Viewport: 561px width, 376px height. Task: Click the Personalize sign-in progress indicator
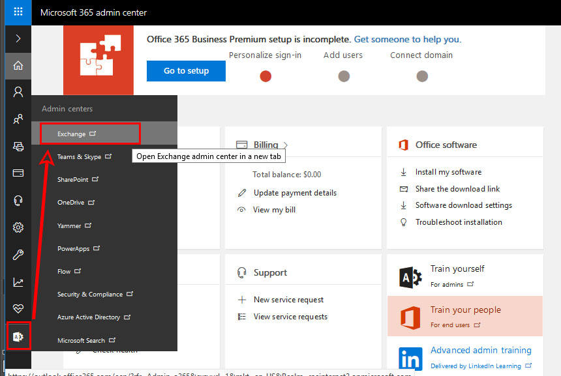click(x=265, y=76)
